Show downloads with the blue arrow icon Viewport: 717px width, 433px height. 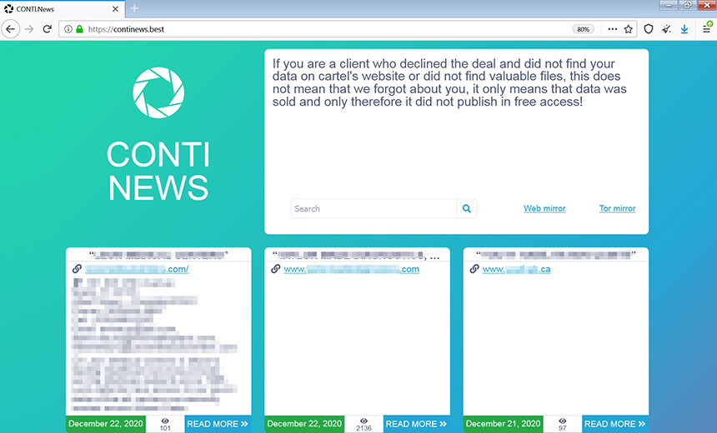pos(684,29)
